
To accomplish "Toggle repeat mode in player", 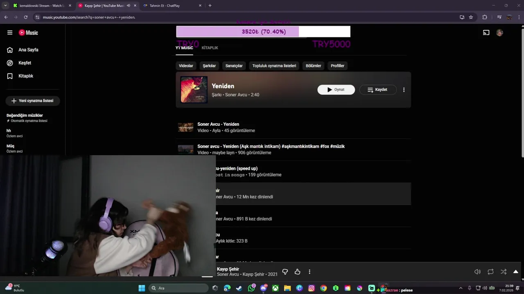I will click(x=490, y=272).
